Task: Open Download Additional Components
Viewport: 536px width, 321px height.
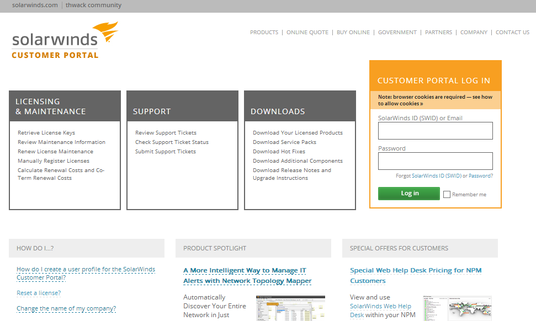Action: click(298, 161)
